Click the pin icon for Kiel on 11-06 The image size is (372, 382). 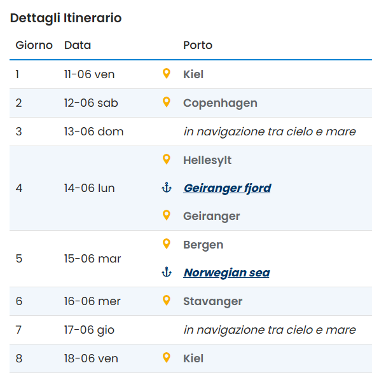(166, 74)
